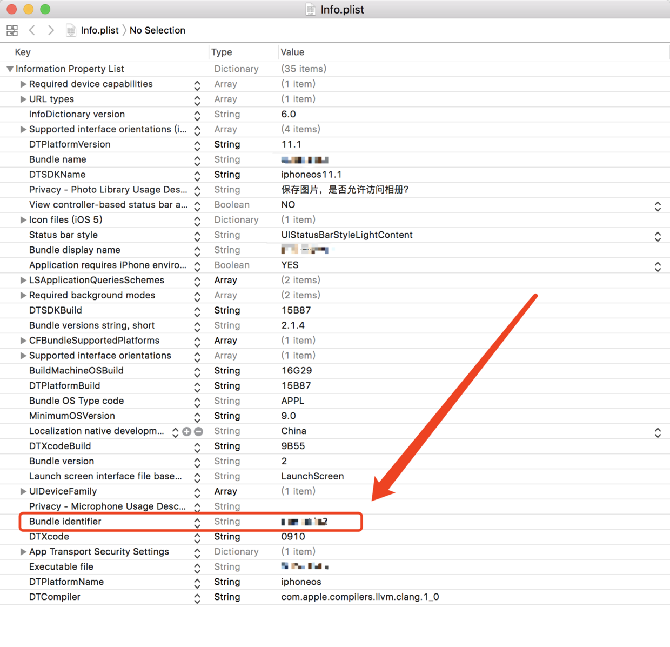Select the 9B55 value cell
670x647 pixels.
click(x=293, y=446)
